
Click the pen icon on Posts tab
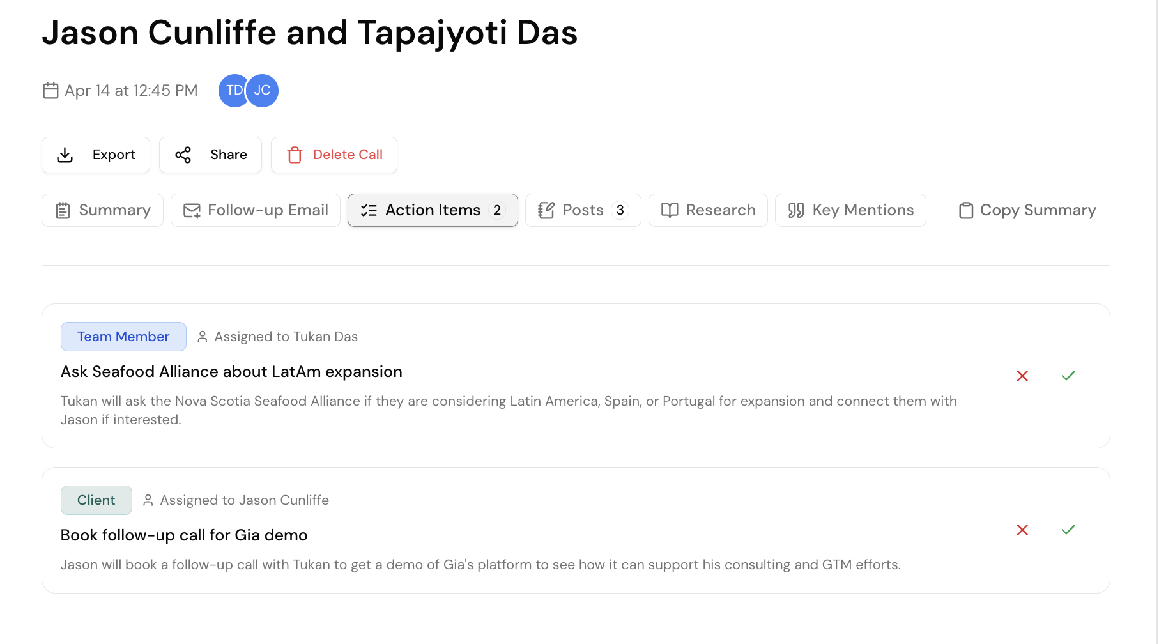pos(546,210)
